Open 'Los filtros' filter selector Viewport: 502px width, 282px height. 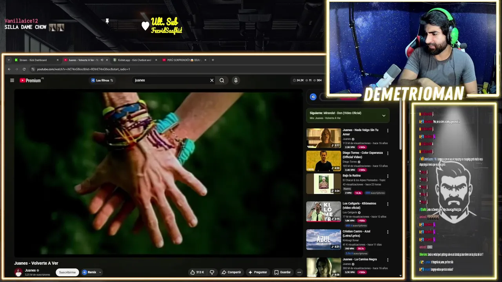click(102, 80)
